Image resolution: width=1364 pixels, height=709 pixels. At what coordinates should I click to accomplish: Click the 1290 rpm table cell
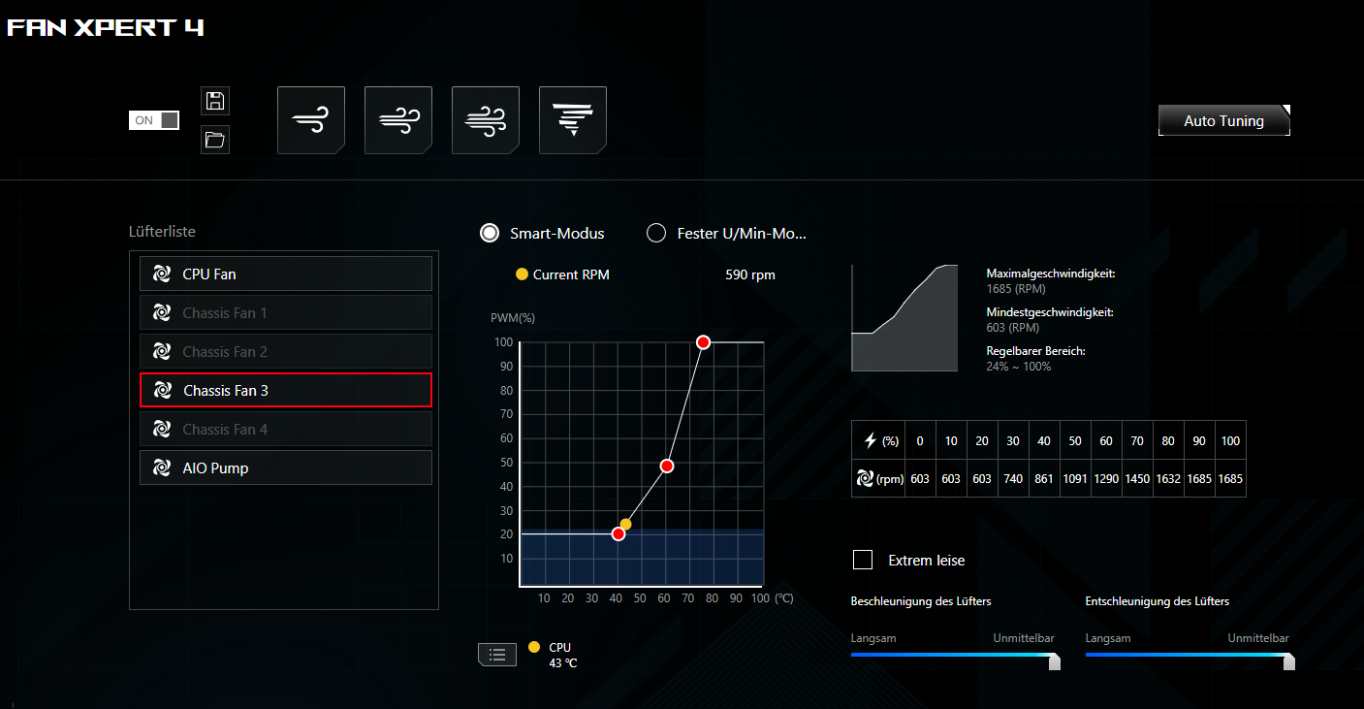[x=1106, y=478]
